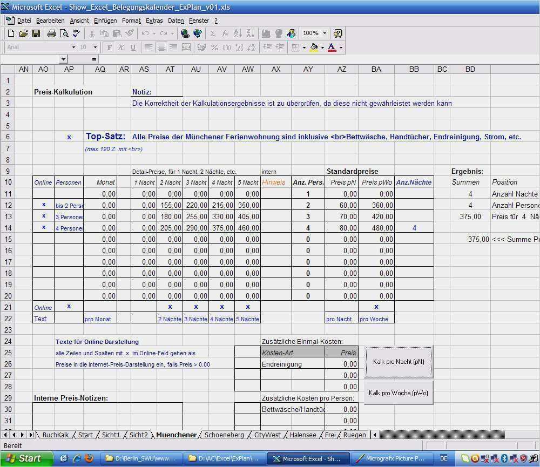Screen dimensions: 540x467
Task: Open the Extras menu
Action: point(154,21)
